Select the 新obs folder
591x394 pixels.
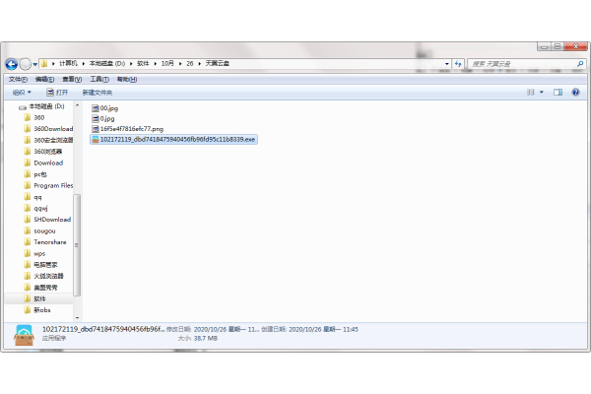37,310
